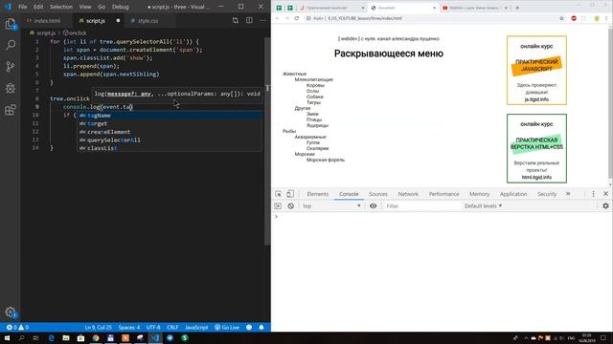Show the console sidebar
The width and height of the screenshot is (613, 344).
(278, 206)
